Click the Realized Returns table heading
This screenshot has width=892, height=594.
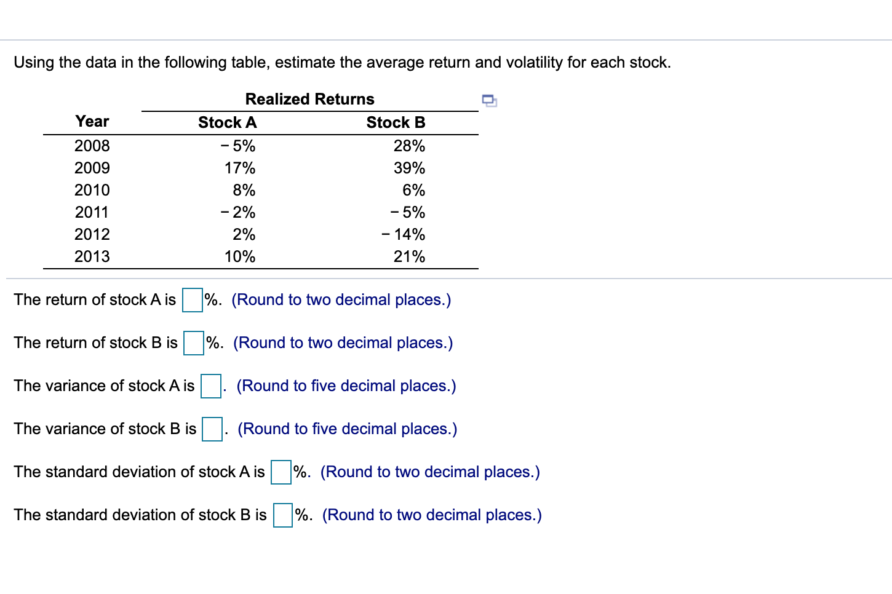click(309, 98)
